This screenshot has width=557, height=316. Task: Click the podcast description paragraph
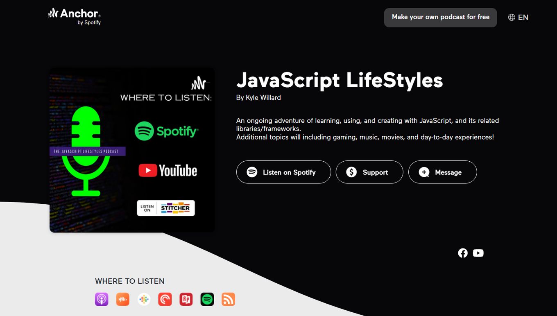point(367,129)
